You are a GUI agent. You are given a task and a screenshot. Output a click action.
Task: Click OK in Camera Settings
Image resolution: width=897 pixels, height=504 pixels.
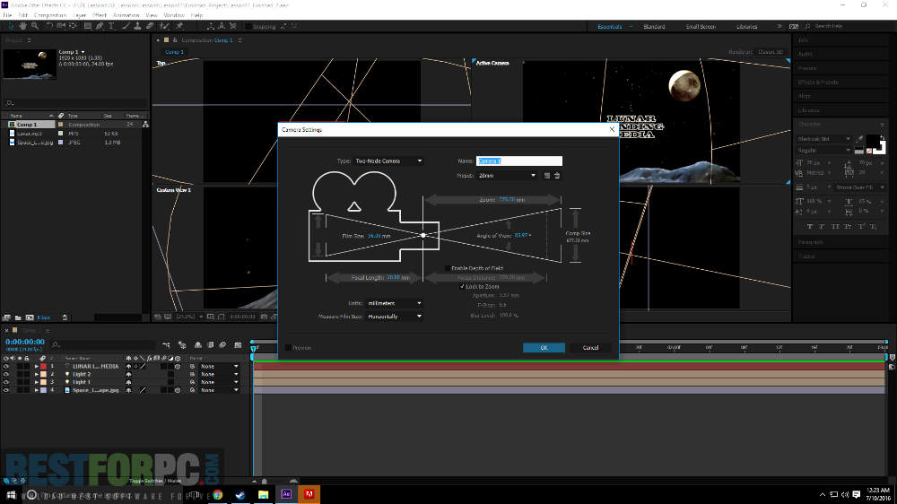point(544,348)
